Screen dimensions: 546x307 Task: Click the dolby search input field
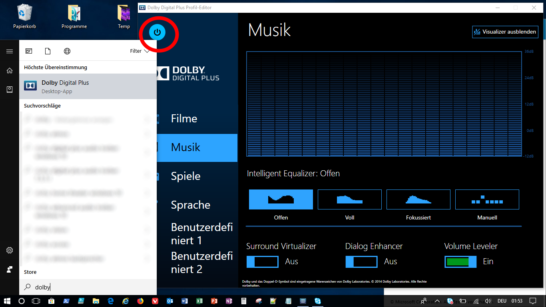point(88,287)
